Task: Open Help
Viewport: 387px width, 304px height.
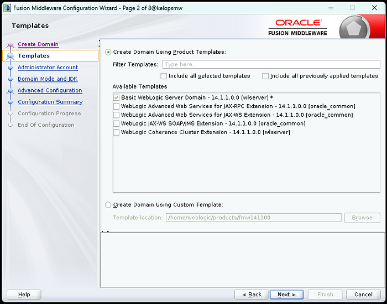Action: [x=24, y=295]
